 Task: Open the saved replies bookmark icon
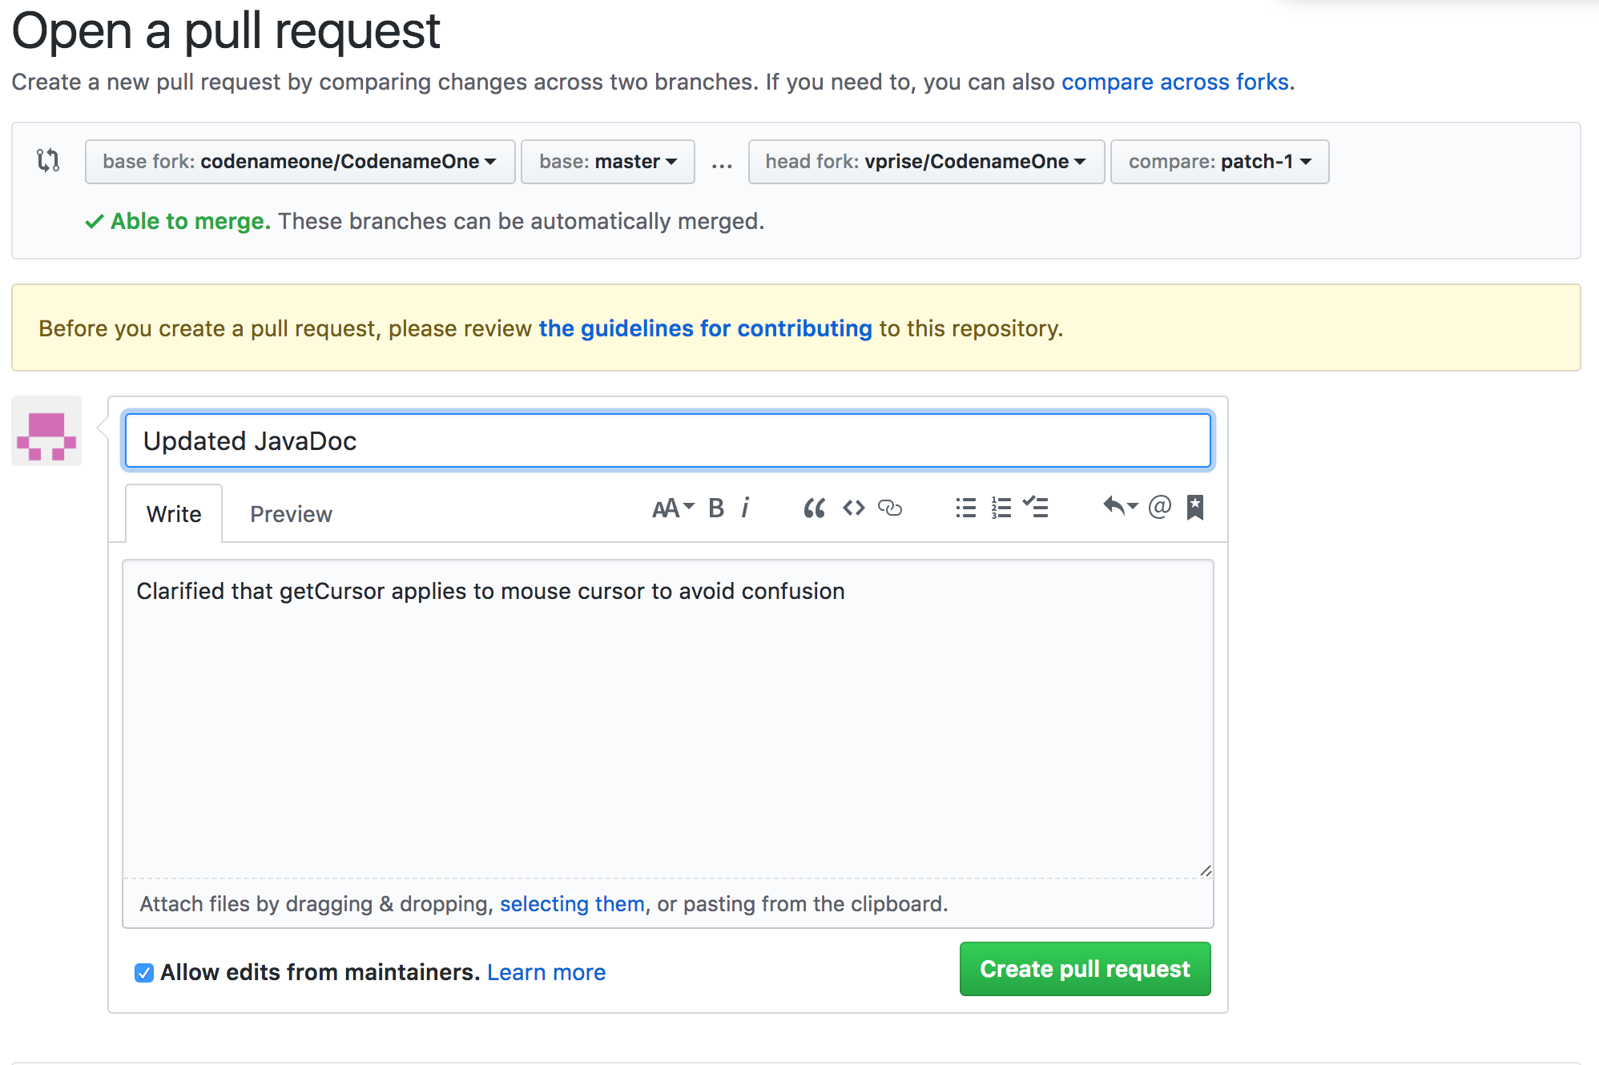click(x=1194, y=508)
